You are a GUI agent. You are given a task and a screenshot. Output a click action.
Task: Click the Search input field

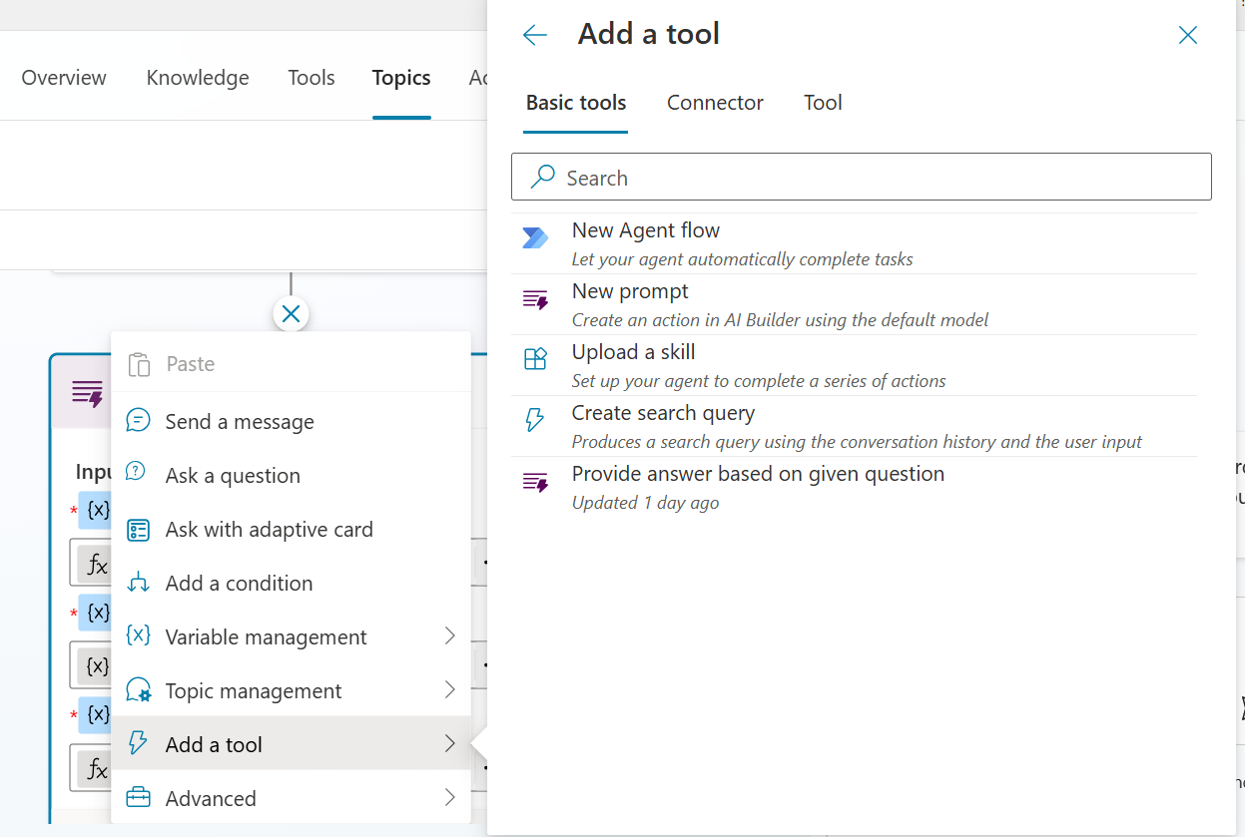[x=862, y=178]
